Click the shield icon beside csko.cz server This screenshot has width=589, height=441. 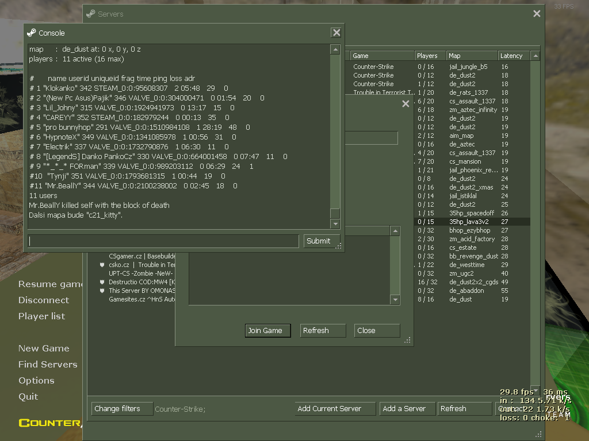point(102,265)
